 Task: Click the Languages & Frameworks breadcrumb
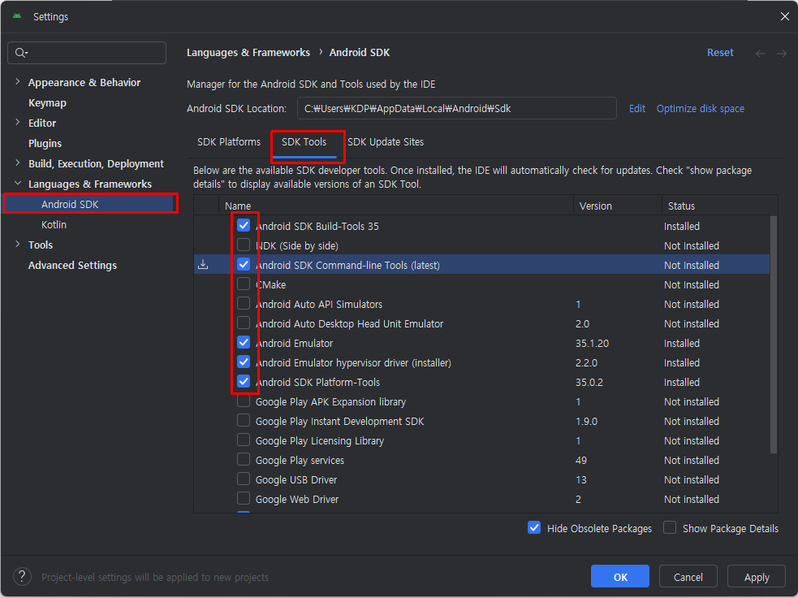coord(248,53)
